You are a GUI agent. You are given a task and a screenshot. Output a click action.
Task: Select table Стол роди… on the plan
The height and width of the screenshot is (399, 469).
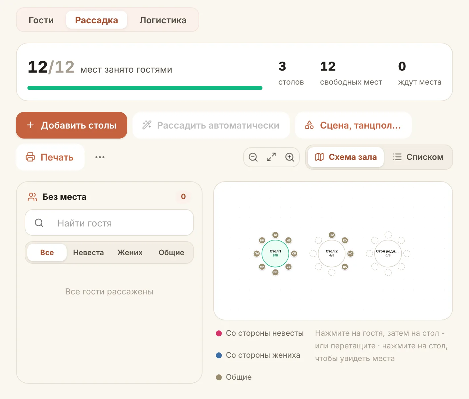(x=388, y=253)
